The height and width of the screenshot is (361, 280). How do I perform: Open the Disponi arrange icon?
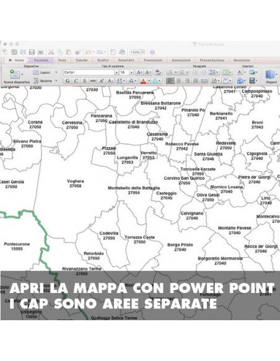point(270,75)
